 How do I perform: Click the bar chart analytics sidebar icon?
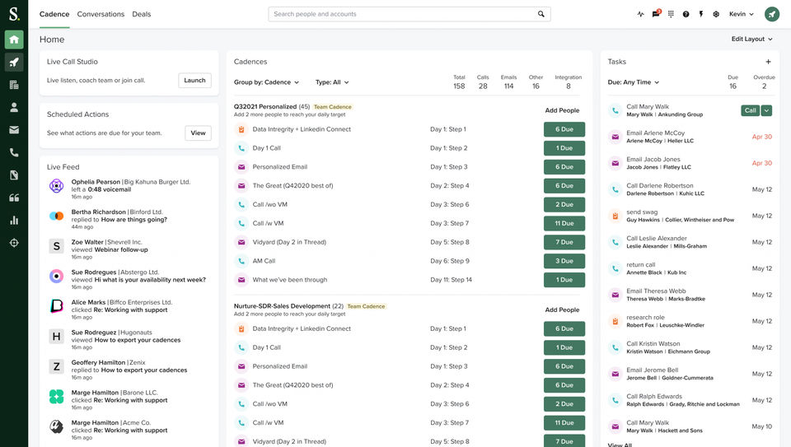click(14, 220)
